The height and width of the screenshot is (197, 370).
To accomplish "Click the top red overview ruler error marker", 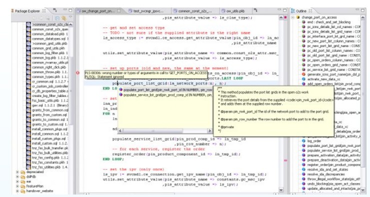I will [x=285, y=17].
